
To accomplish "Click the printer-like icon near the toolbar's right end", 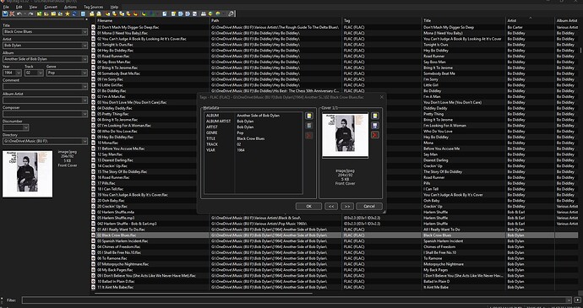I will pos(204,14).
